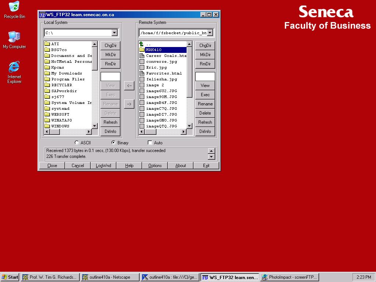Select ASCII transfer mode radio button
Screen dimensions: 376x282
(x=77, y=142)
